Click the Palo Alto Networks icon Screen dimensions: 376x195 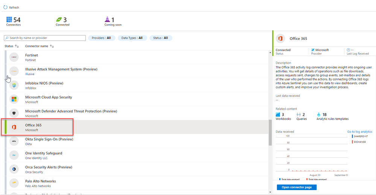(x=14, y=183)
